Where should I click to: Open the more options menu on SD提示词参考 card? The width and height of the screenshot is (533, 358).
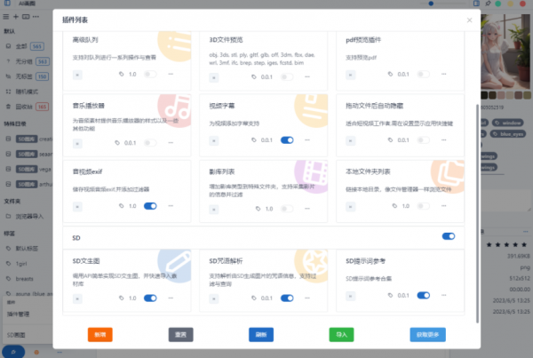pos(444,296)
